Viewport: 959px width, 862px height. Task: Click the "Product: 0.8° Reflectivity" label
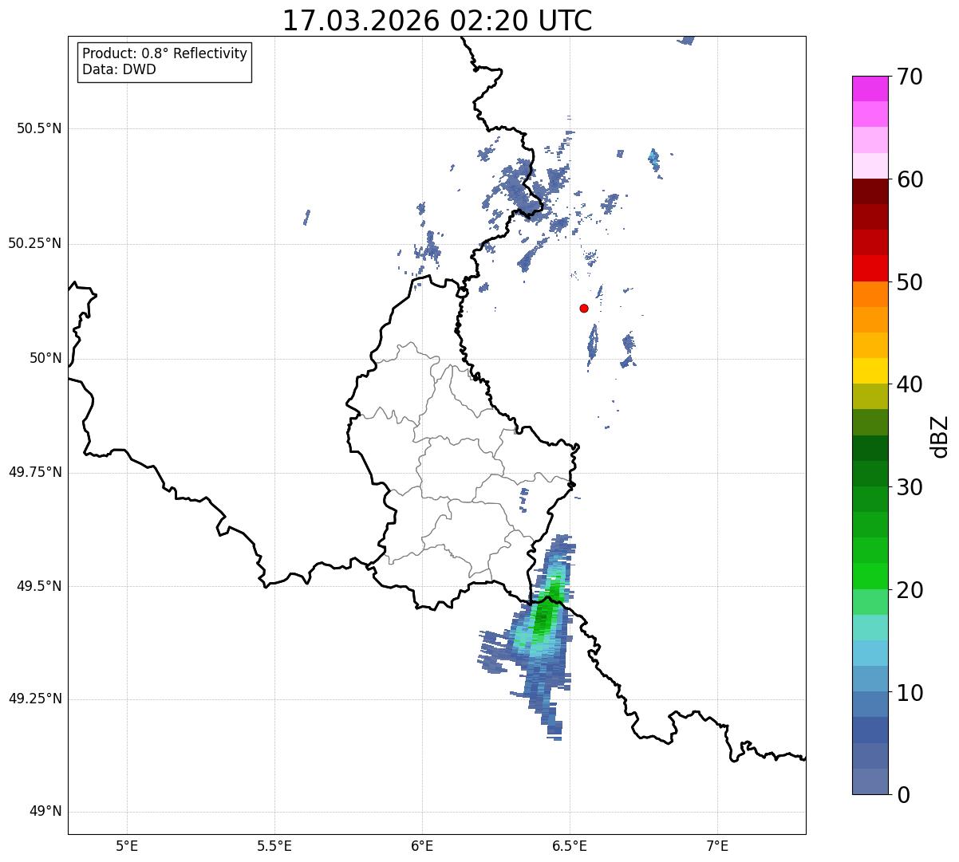[165, 53]
